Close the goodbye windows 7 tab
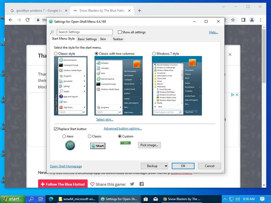 click(x=66, y=11)
